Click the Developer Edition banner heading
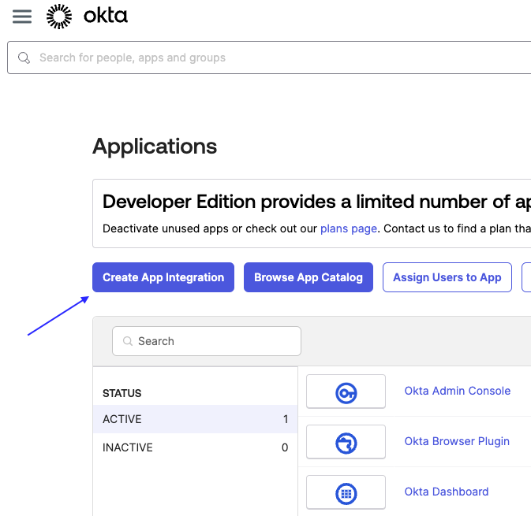The width and height of the screenshot is (531, 516). click(x=316, y=202)
